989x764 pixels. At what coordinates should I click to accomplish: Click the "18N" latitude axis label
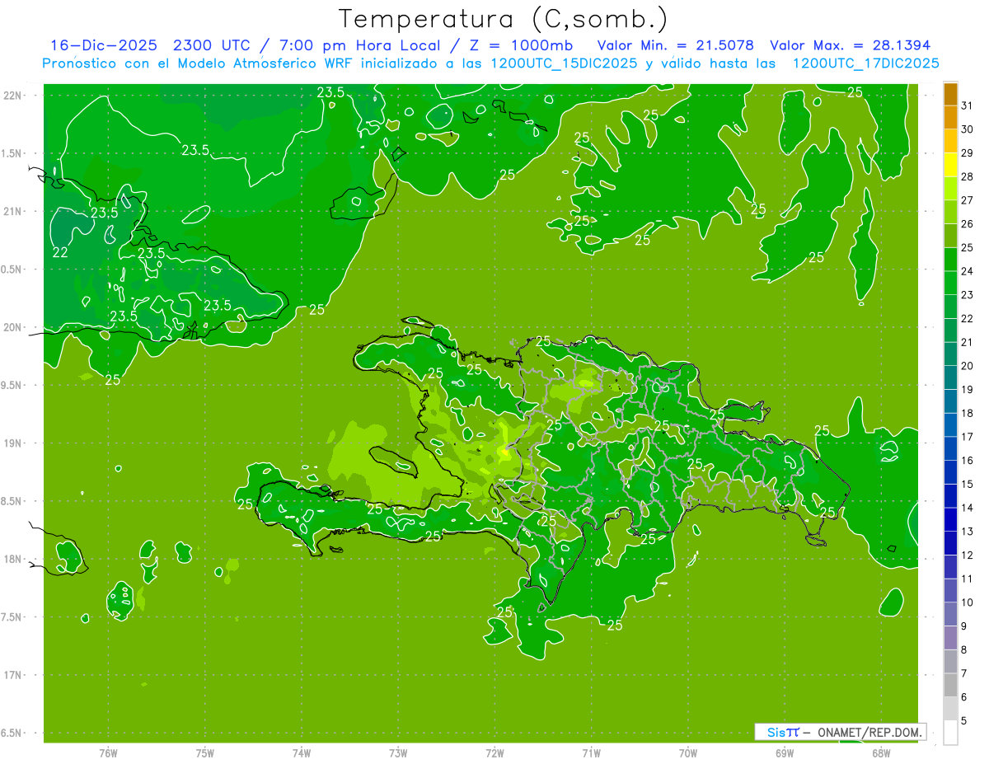click(x=14, y=559)
